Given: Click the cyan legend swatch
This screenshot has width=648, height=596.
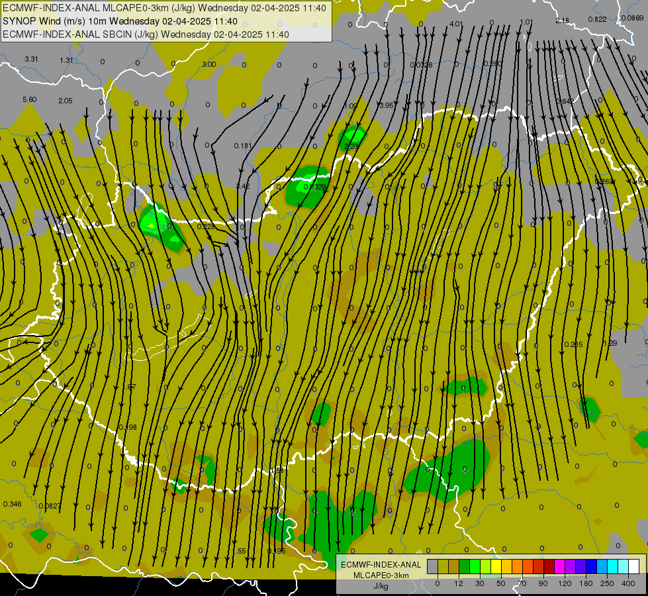Looking at the screenshot, I should click(612, 566).
